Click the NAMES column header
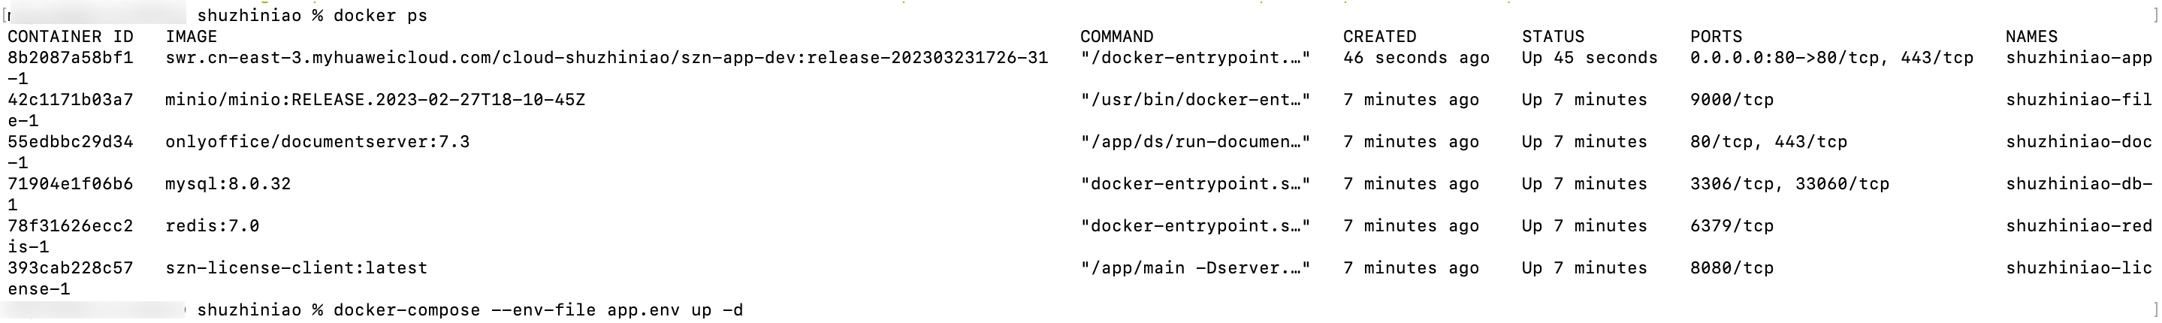2162x323 pixels. [x=2031, y=37]
